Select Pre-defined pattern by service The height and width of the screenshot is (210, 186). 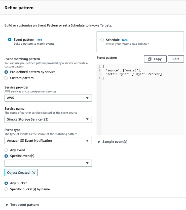(6, 72)
